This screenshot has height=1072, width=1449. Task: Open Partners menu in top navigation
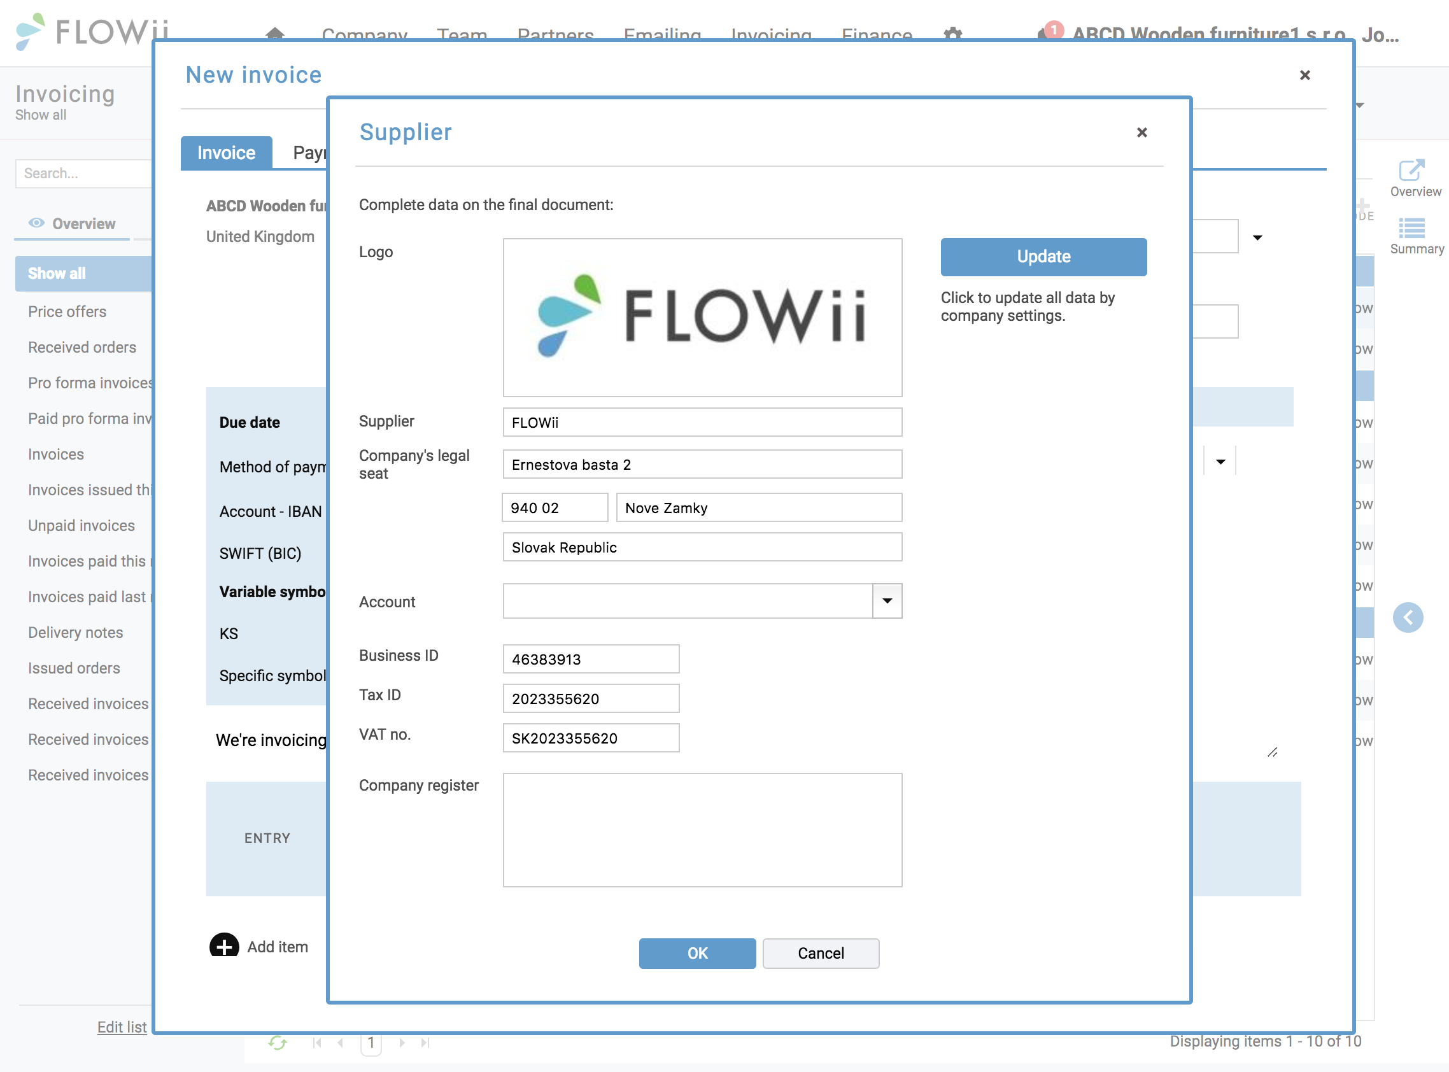coord(555,34)
